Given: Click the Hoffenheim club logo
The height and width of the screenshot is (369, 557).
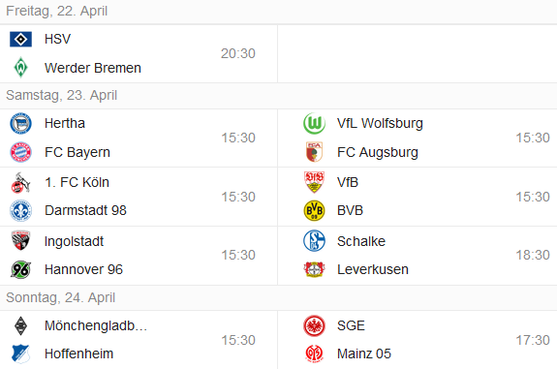Looking at the screenshot, I should (20, 354).
